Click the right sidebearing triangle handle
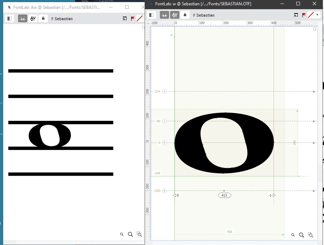Image resolution: width=324 pixels, height=245 pixels. (274, 196)
